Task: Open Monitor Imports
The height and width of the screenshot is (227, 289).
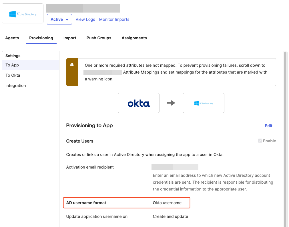Action: tap(114, 19)
